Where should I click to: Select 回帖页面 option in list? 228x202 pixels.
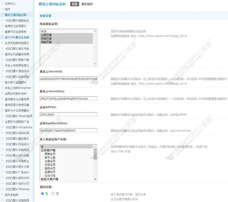pos(67,42)
